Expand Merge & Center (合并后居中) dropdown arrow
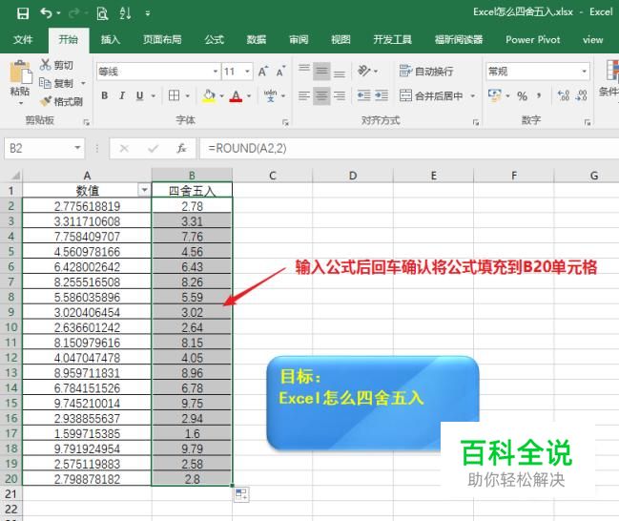This screenshot has width=619, height=521. (472, 95)
